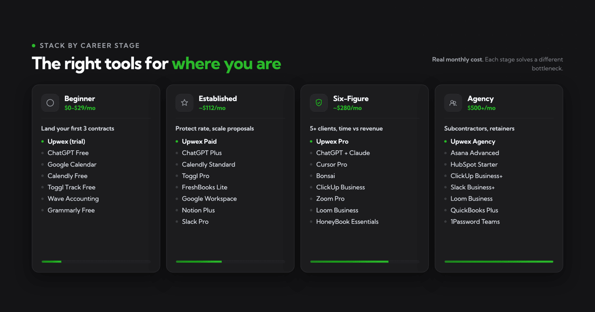Click the ~$280/mo price
This screenshot has height=312, width=595.
(348, 108)
